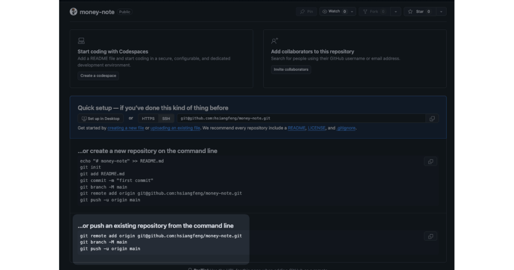Click the 'echo "# money-note" >> README.md' line

(122, 161)
